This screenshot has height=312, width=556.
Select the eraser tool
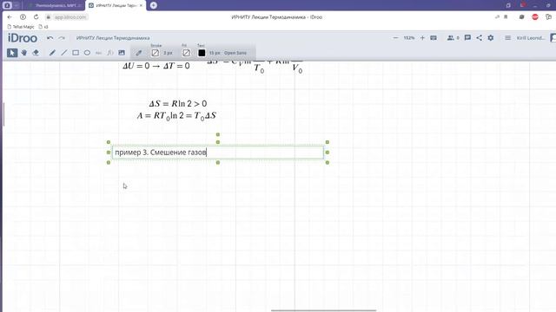36,53
